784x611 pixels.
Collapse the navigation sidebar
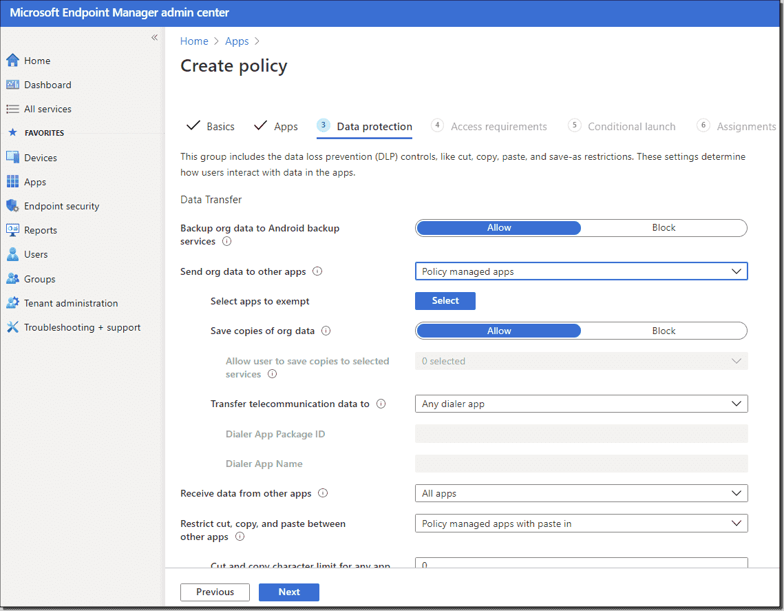(x=154, y=38)
